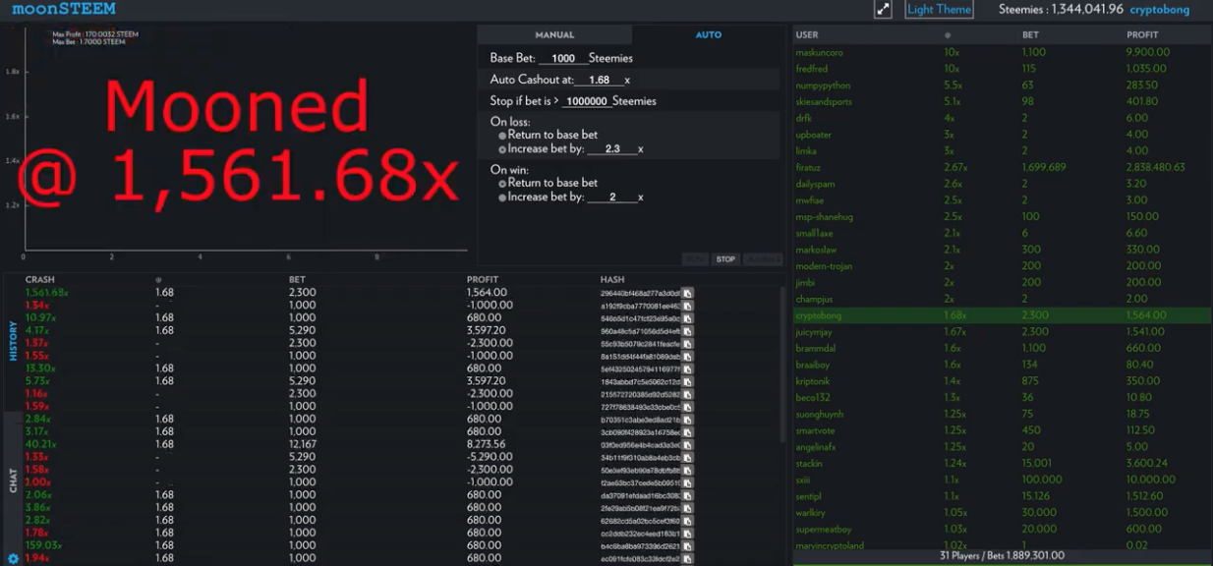Click fredfred in the players list
Screen dimensions: 1213x566
pyautogui.click(x=812, y=69)
